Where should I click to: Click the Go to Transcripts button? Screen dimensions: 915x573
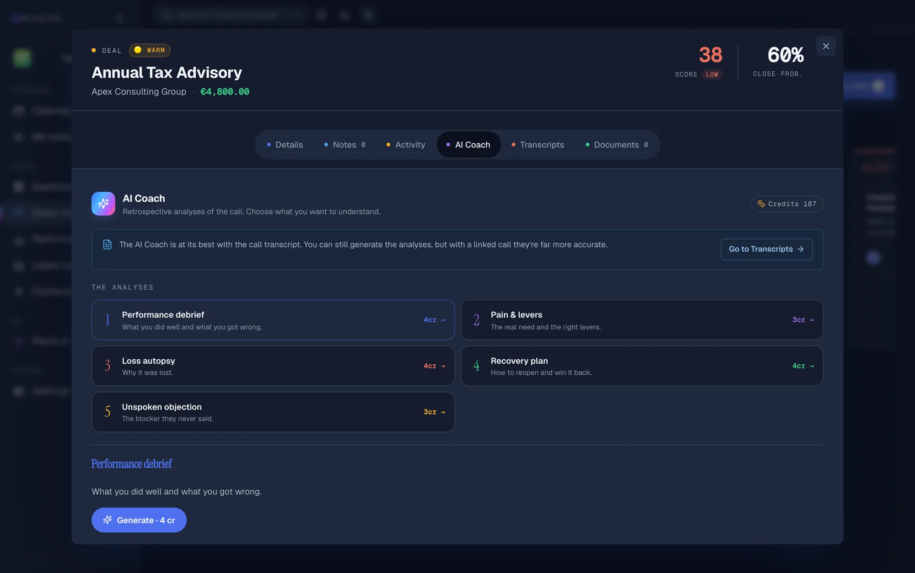pyautogui.click(x=766, y=249)
